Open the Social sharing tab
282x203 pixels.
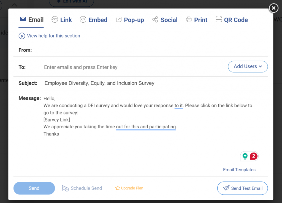pyautogui.click(x=169, y=20)
